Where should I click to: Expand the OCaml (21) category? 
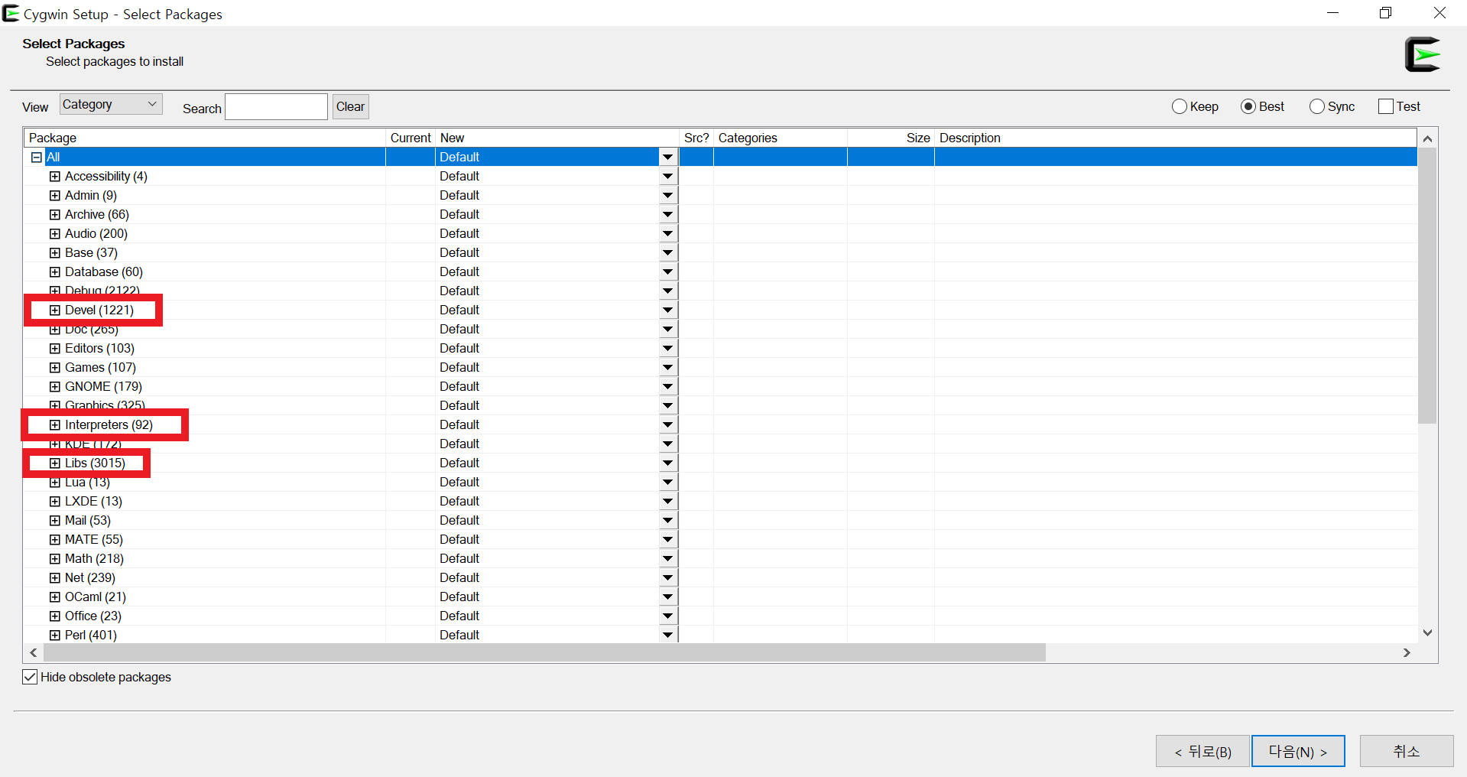click(55, 597)
